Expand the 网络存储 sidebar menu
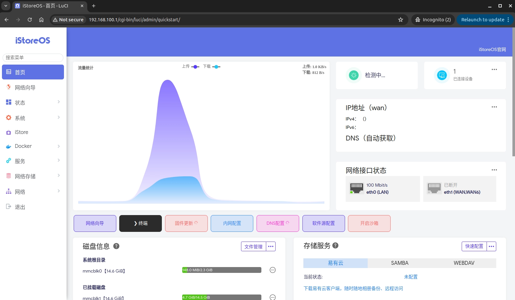The height and width of the screenshot is (300, 515). 33,176
